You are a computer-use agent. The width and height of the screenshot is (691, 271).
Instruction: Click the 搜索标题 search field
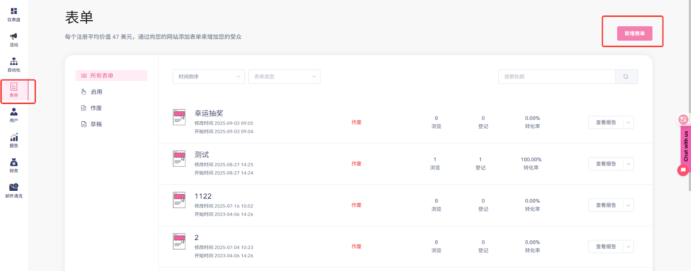click(557, 77)
